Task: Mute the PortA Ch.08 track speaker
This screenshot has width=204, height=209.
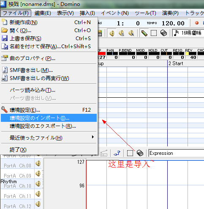Action: click(x=38, y=164)
